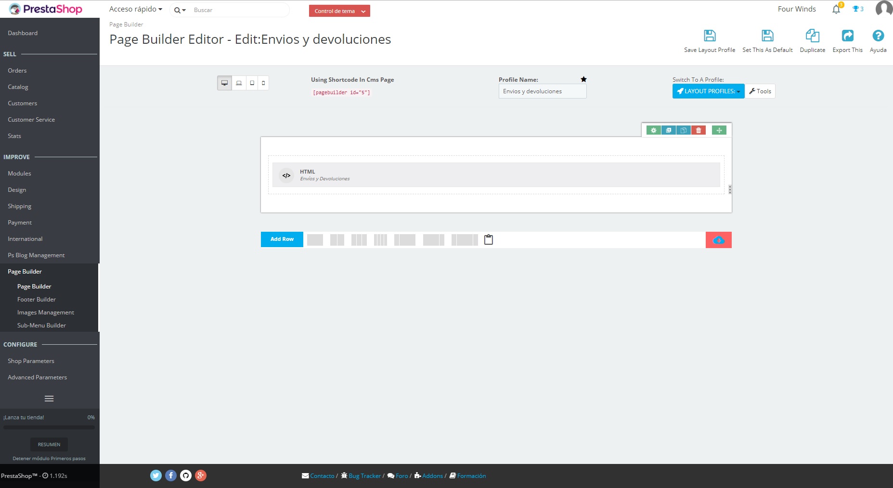Viewport: 893px width, 488px height.
Task: Click Detener módulo Primeros pasos link
Action: click(x=49, y=459)
